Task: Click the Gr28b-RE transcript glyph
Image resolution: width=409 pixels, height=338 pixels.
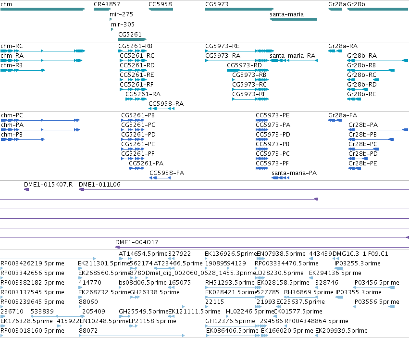Action: point(354,99)
